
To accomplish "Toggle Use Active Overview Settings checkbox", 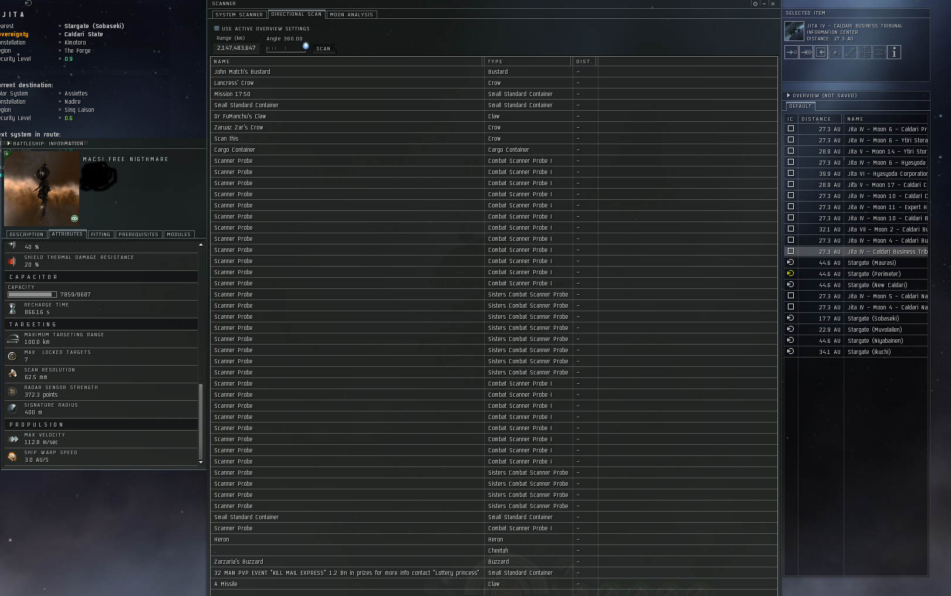I will tap(216, 28).
